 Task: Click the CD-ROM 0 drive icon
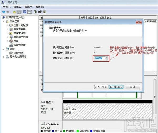tap(43, 124)
